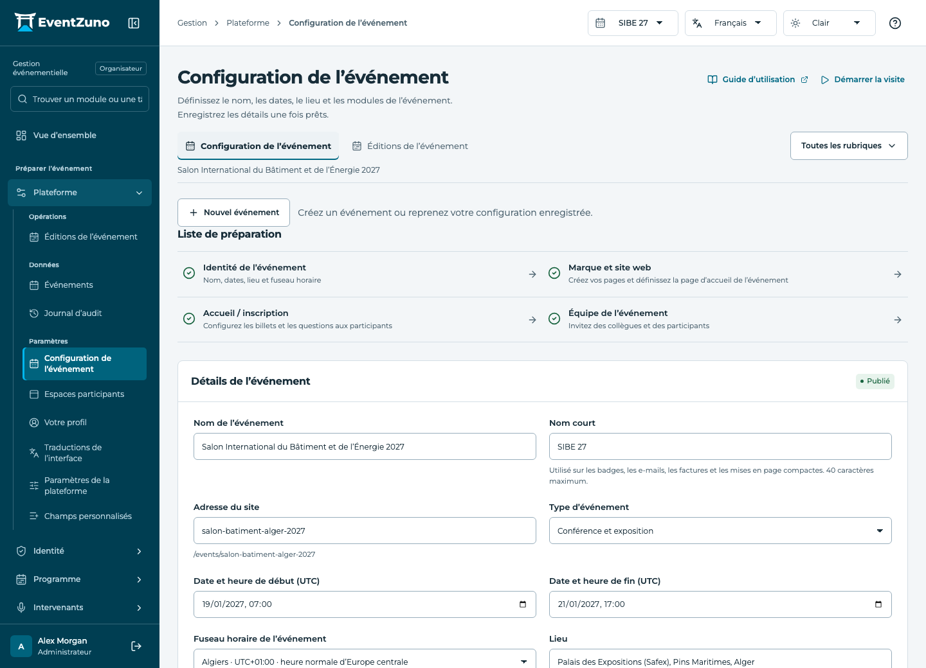The image size is (926, 668).
Task: Open the Fuseau horaire dropdown
Action: click(365, 659)
